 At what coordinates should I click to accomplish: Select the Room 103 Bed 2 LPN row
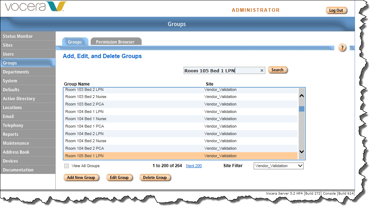pos(181,90)
